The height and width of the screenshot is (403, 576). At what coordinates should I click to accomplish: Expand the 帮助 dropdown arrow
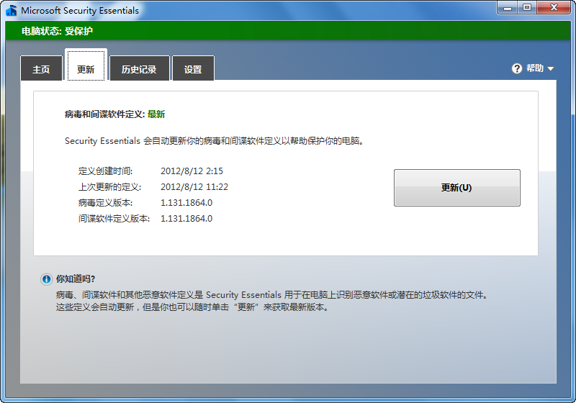(551, 69)
